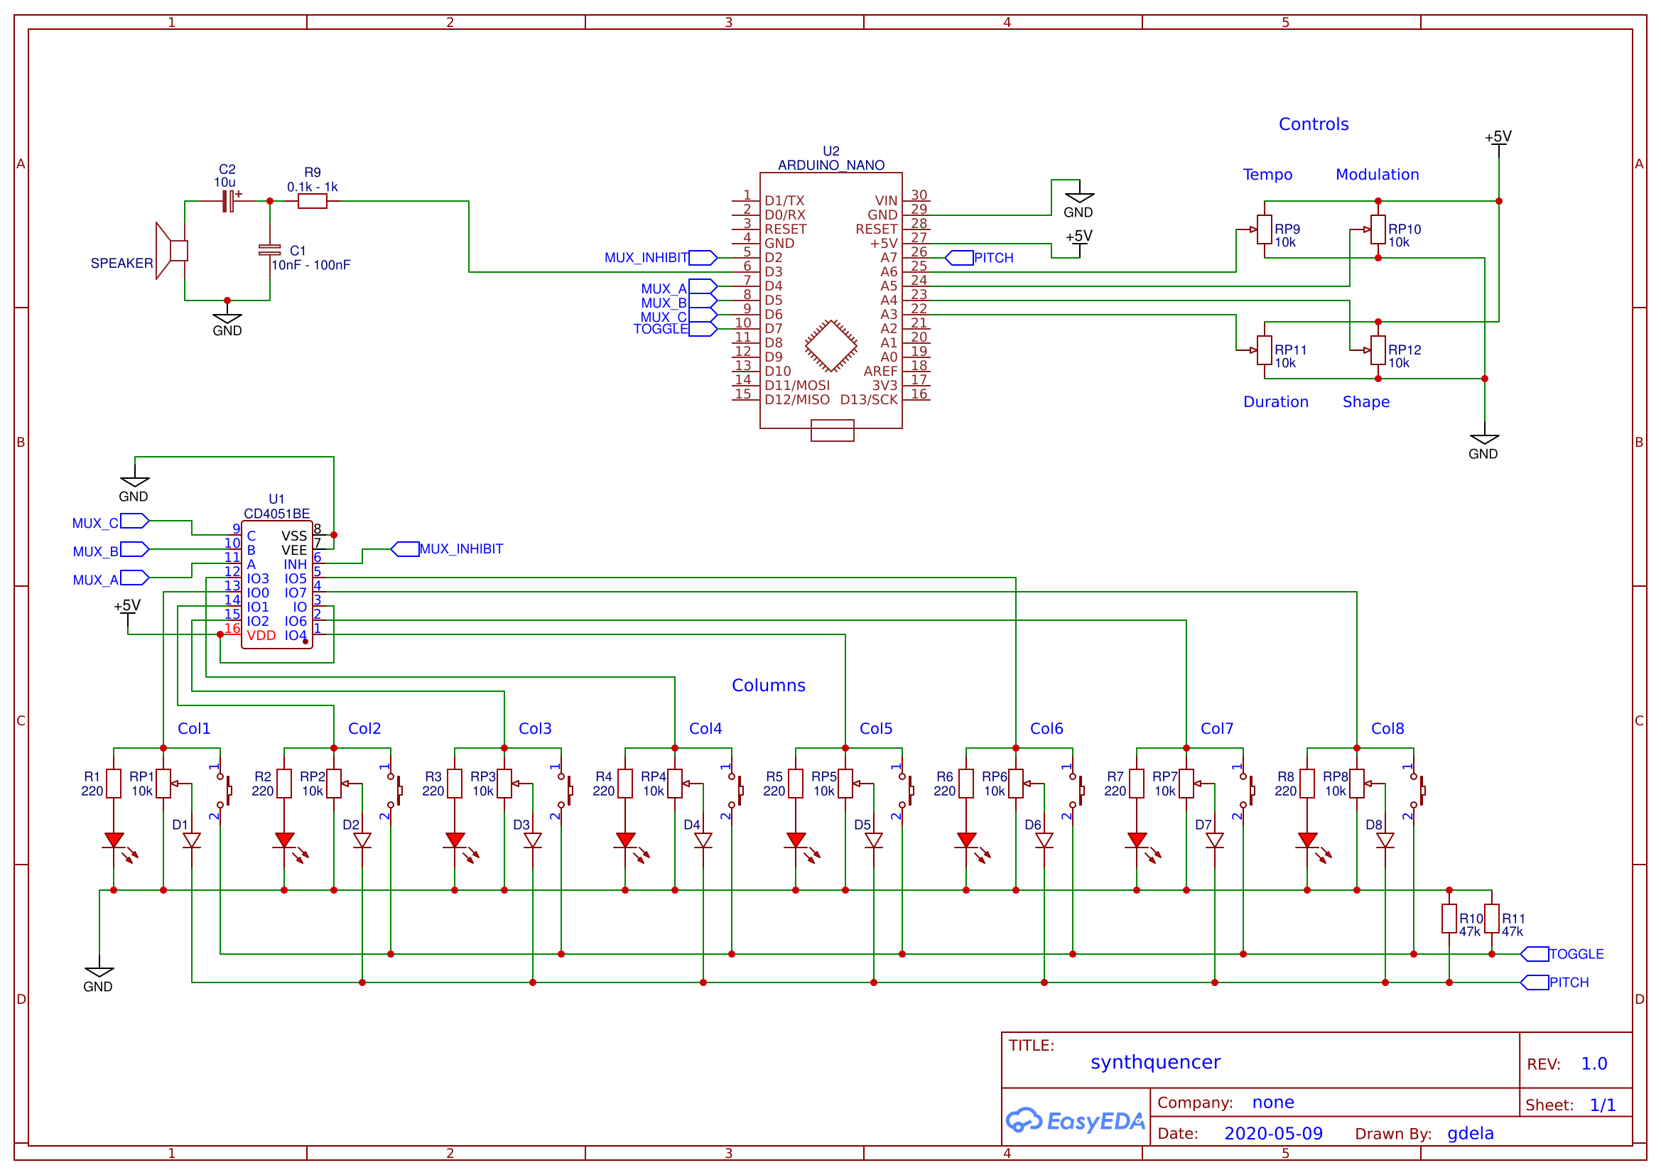The height and width of the screenshot is (1175, 1661).
Task: Click the PITCH net flag near A7
Action: point(959,258)
